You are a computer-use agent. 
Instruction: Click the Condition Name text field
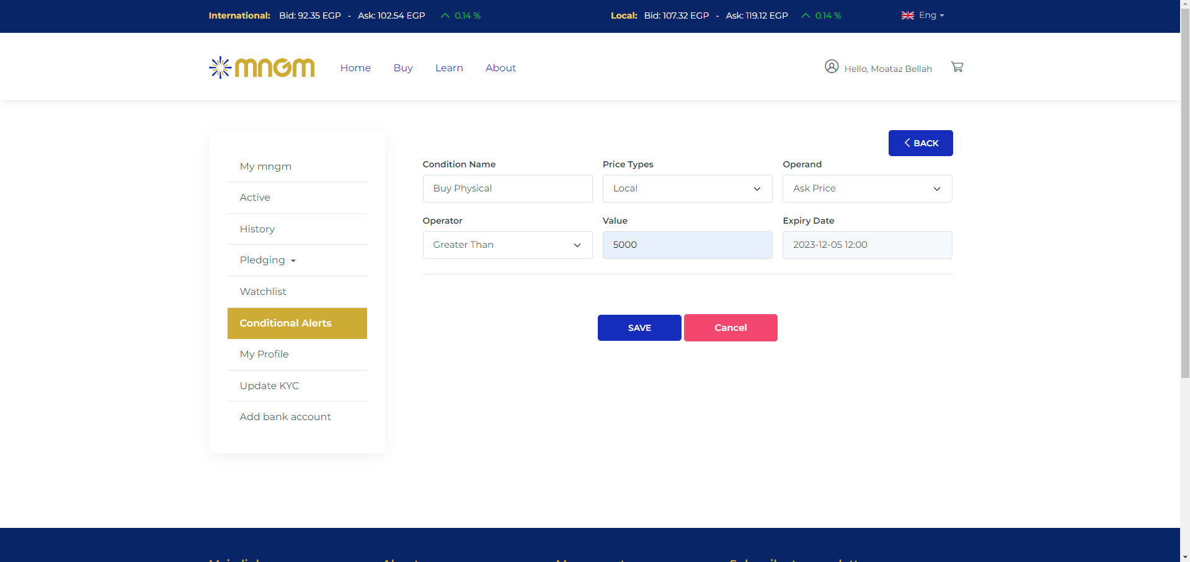(507, 188)
